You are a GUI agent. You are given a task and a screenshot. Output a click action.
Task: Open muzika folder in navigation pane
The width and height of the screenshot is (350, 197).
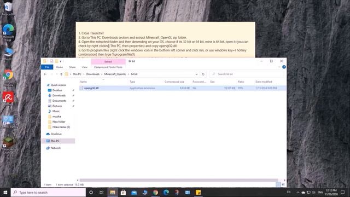click(56, 117)
